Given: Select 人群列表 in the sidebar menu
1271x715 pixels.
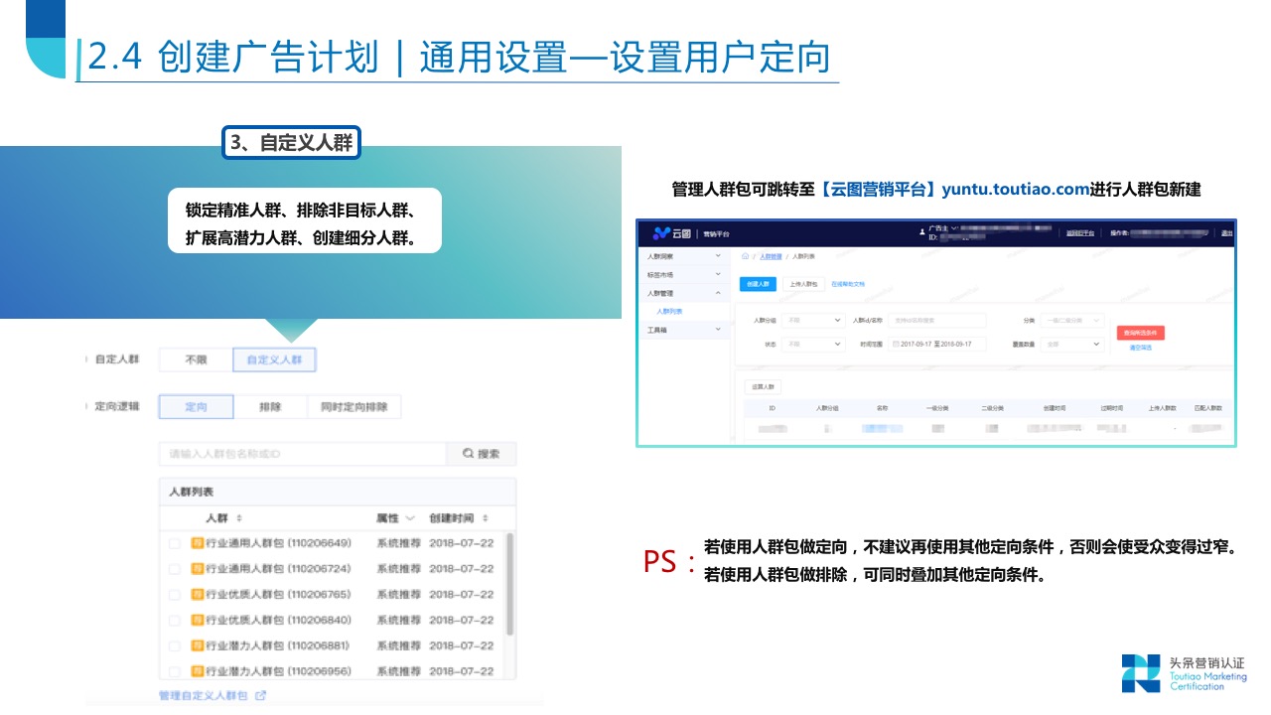Looking at the screenshot, I should [668, 311].
